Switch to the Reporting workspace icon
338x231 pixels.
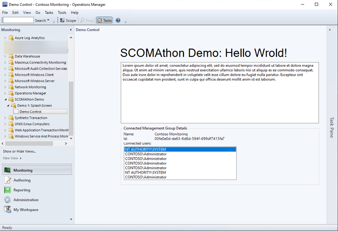(7, 190)
